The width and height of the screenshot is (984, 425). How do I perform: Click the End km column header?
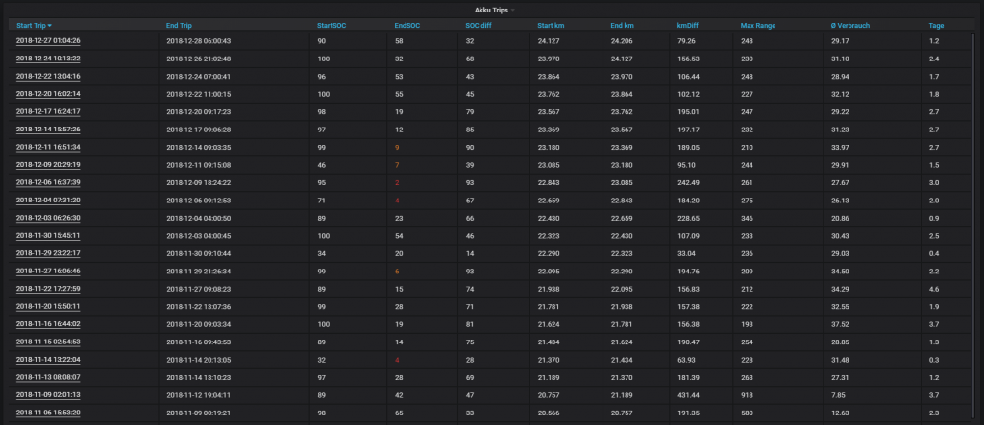(x=624, y=26)
